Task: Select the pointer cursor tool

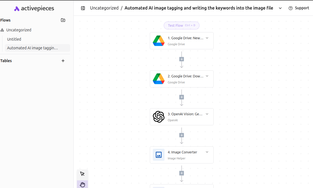Action: point(82,174)
